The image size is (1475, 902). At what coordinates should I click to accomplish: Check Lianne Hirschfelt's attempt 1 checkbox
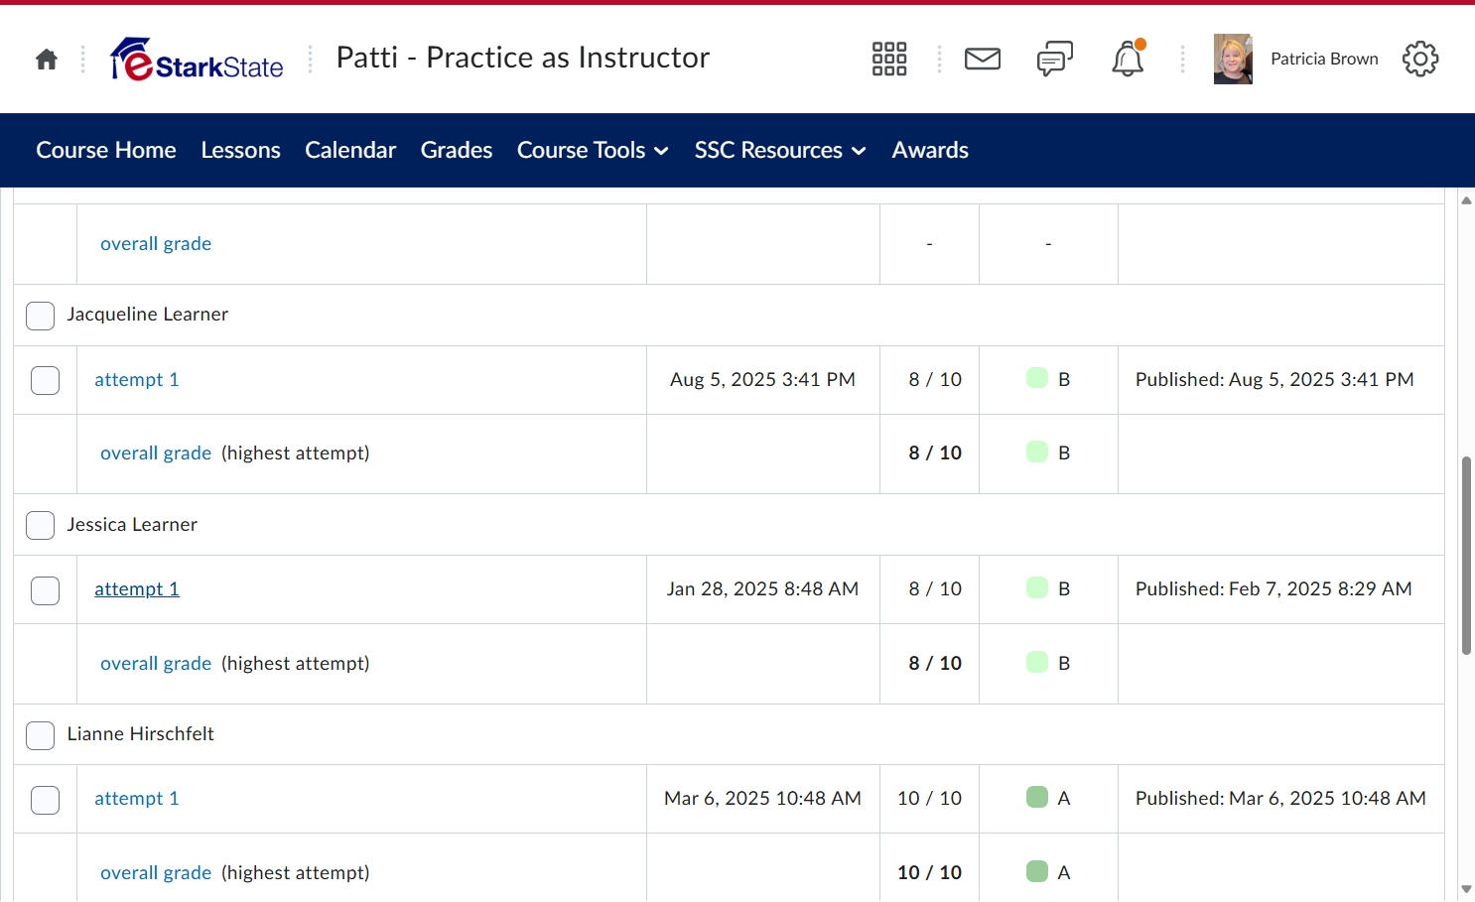point(46,800)
